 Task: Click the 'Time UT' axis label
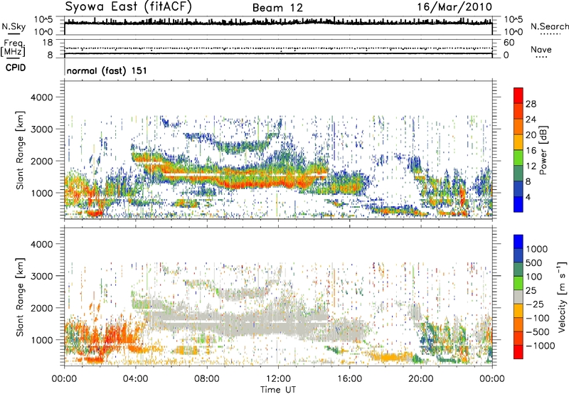278,389
